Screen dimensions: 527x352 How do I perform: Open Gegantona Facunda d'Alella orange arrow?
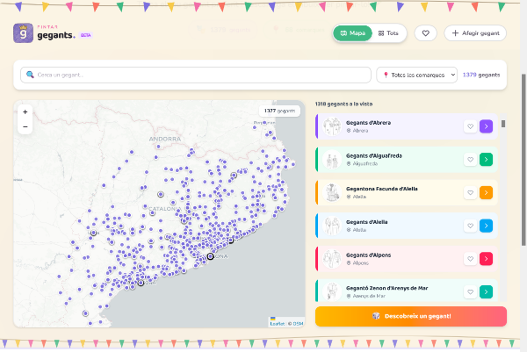click(x=486, y=192)
